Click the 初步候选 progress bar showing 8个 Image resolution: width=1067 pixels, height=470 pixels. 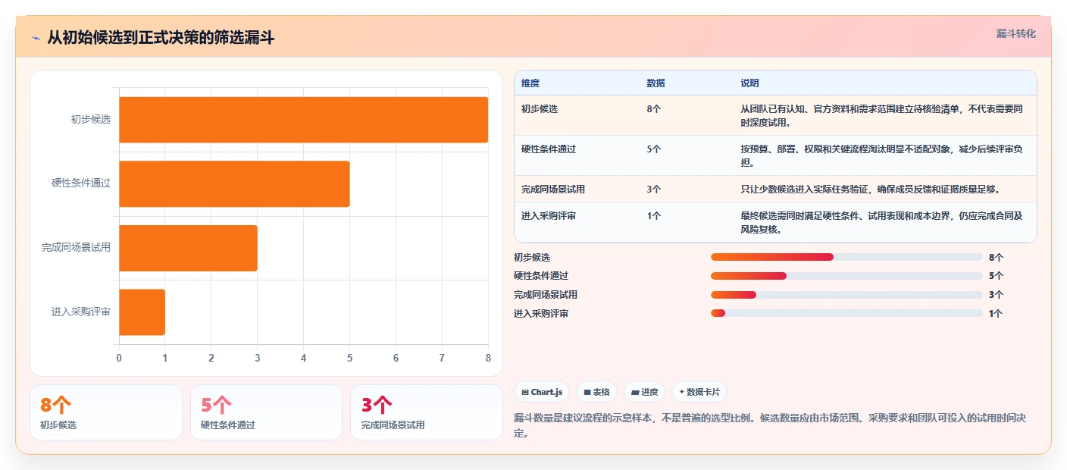coord(846,257)
